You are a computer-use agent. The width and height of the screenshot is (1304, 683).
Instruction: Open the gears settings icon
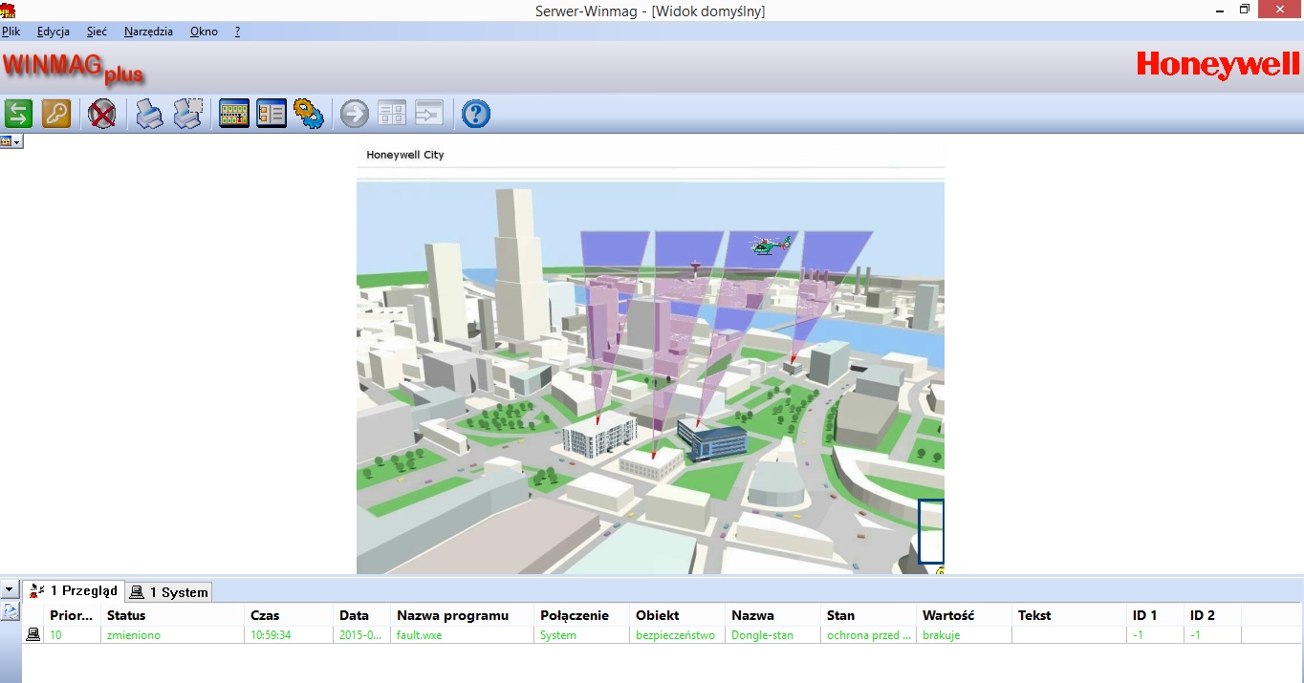coord(309,114)
